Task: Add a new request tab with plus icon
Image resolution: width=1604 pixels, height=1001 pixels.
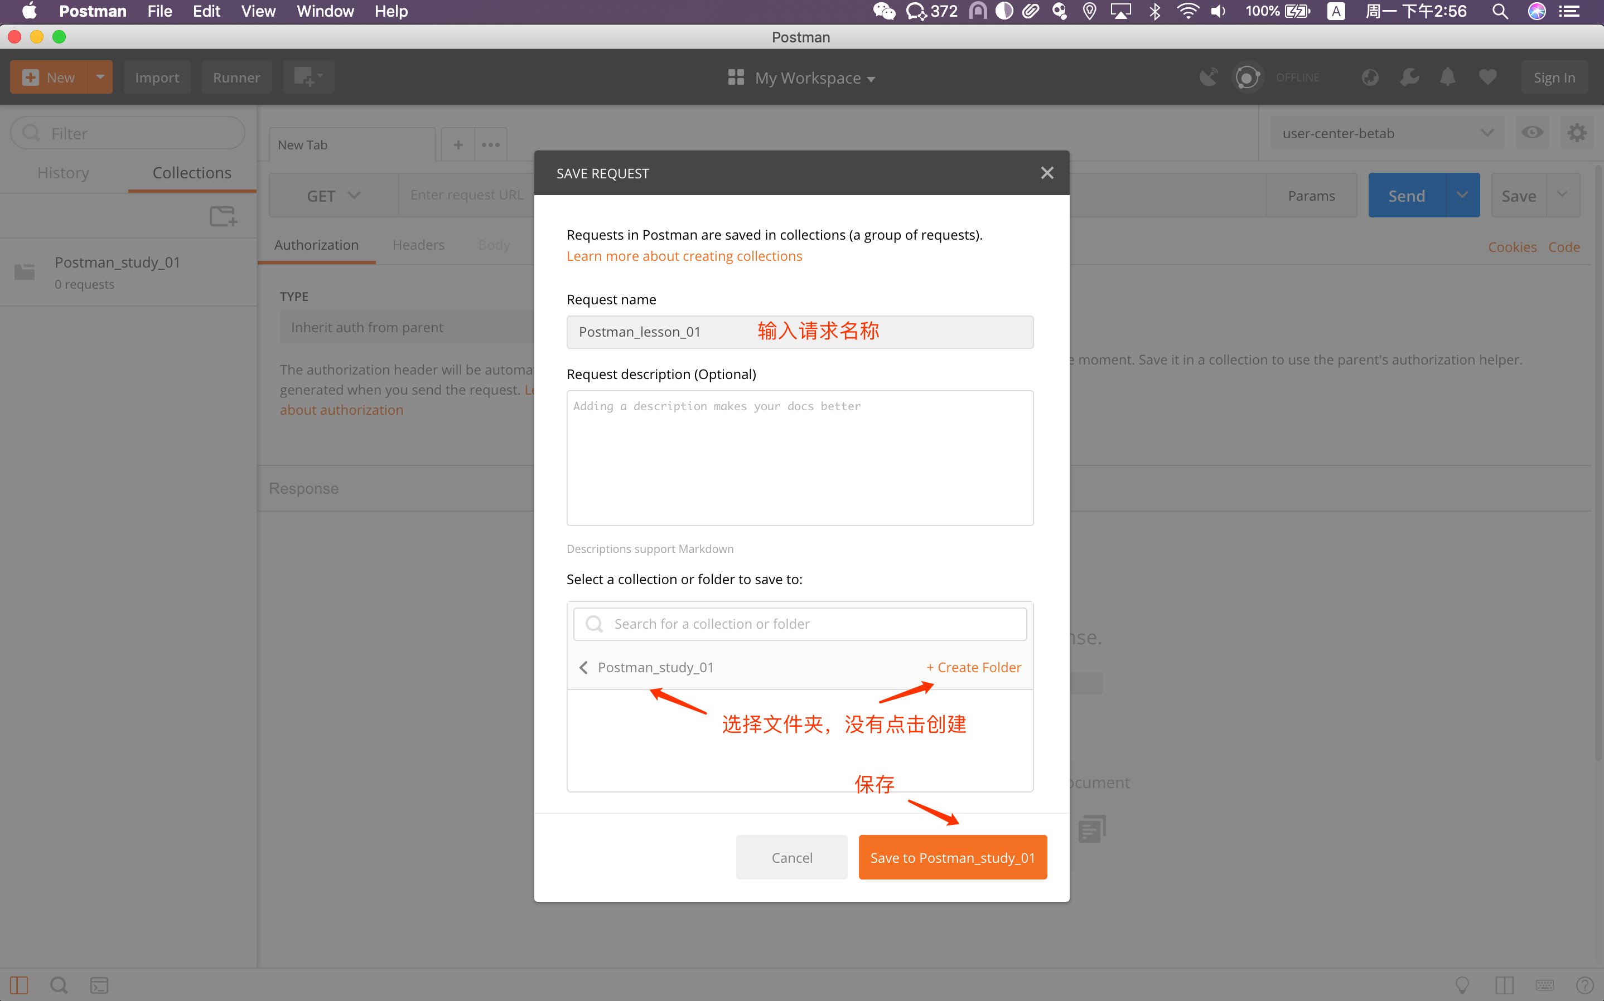Action: [458, 144]
